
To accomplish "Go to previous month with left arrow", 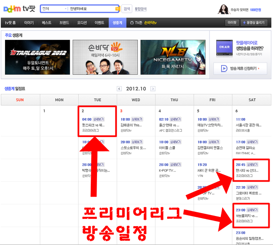I will [x=119, y=89].
